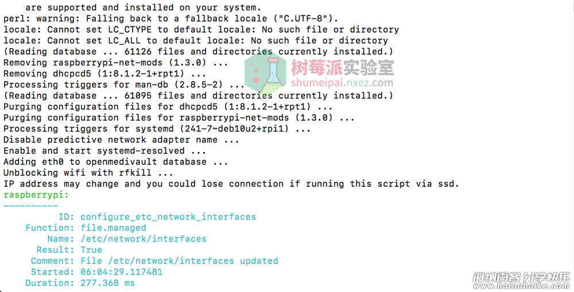Click the Comment line about interfaces updated

[x=154, y=261]
